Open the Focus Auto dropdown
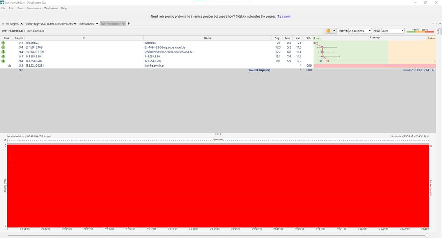The height and width of the screenshot is (238, 442). coord(393,31)
